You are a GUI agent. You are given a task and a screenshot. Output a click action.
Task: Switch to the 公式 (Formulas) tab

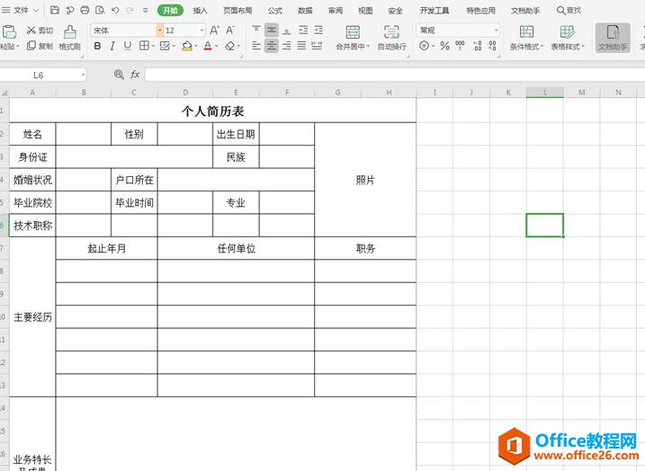tap(274, 10)
